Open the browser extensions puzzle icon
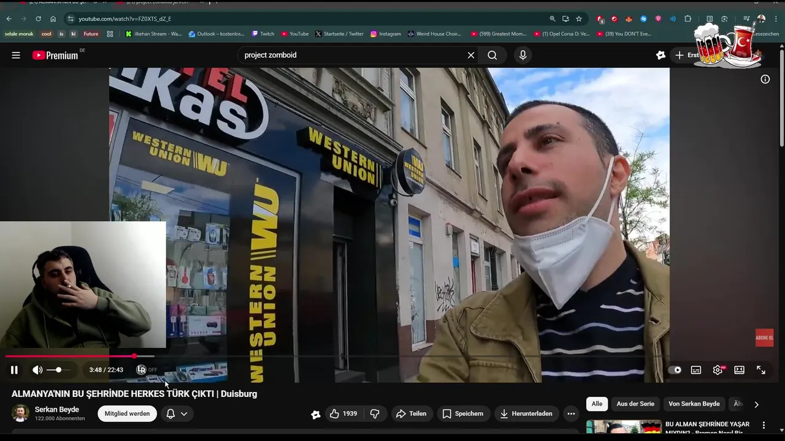The height and width of the screenshot is (441, 785). coord(688,19)
